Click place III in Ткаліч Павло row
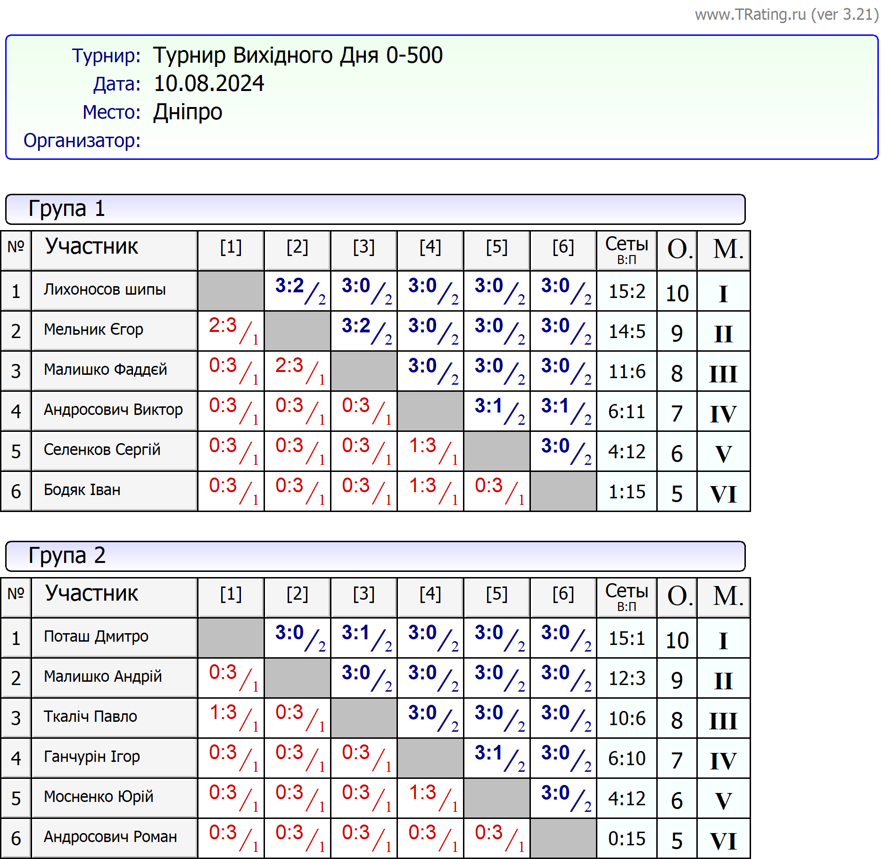Screen dimensions: 884x859 (x=723, y=721)
